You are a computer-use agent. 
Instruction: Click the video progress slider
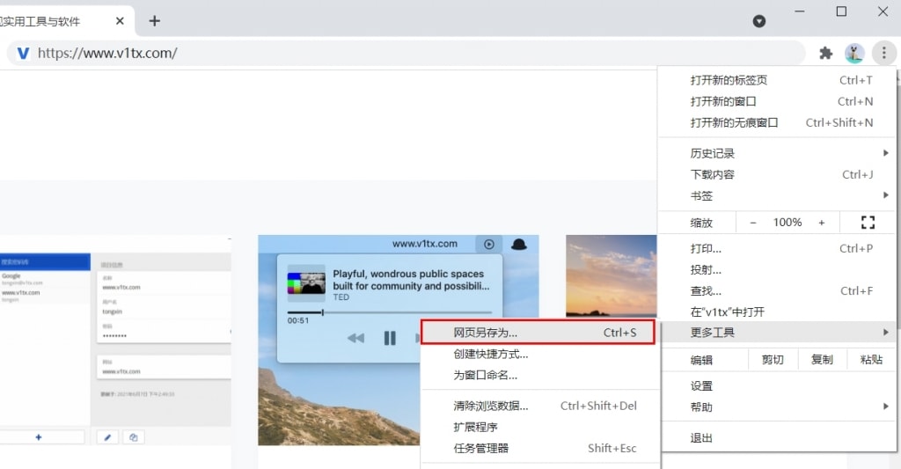(x=390, y=312)
